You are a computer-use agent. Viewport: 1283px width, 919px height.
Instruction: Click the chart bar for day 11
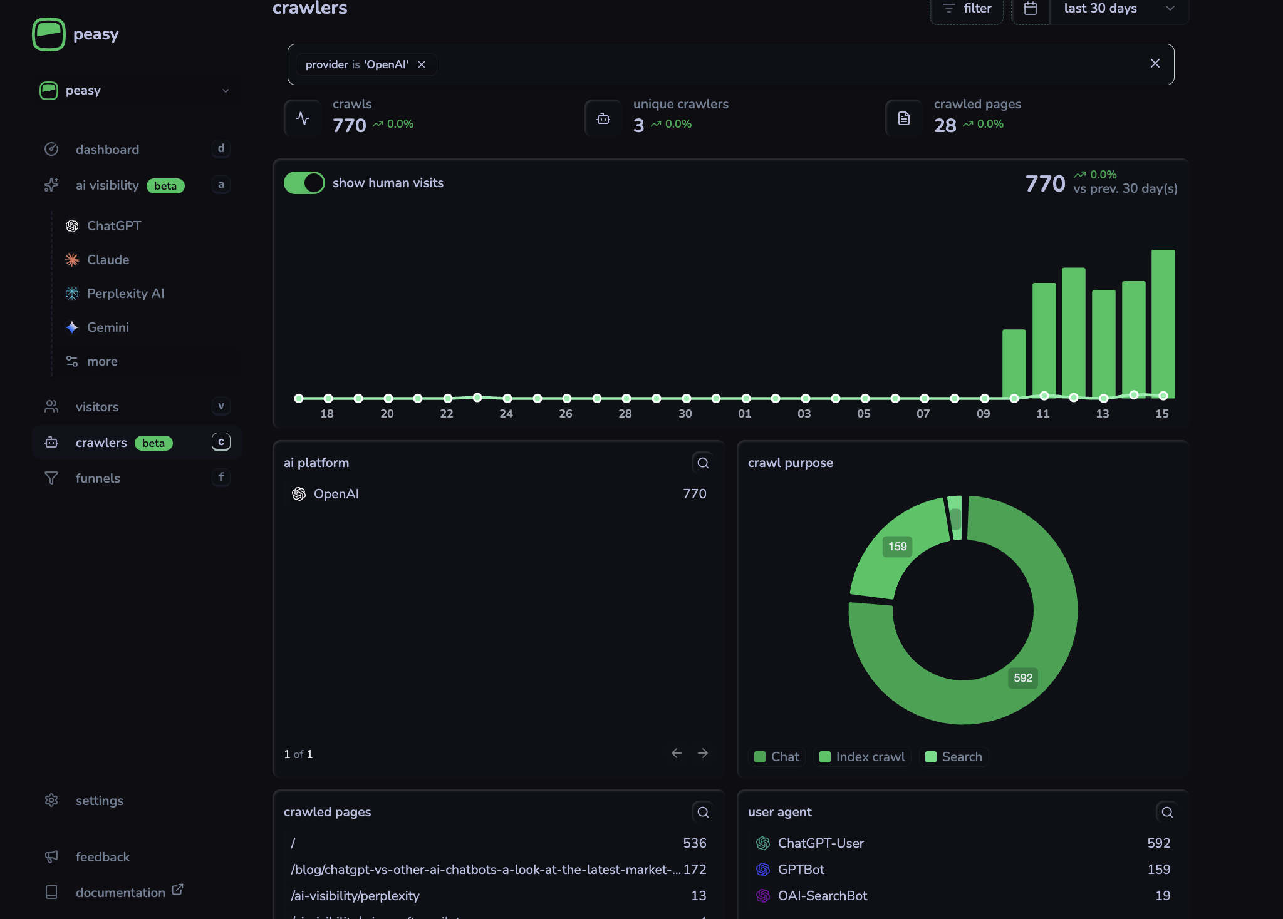pyautogui.click(x=1044, y=341)
